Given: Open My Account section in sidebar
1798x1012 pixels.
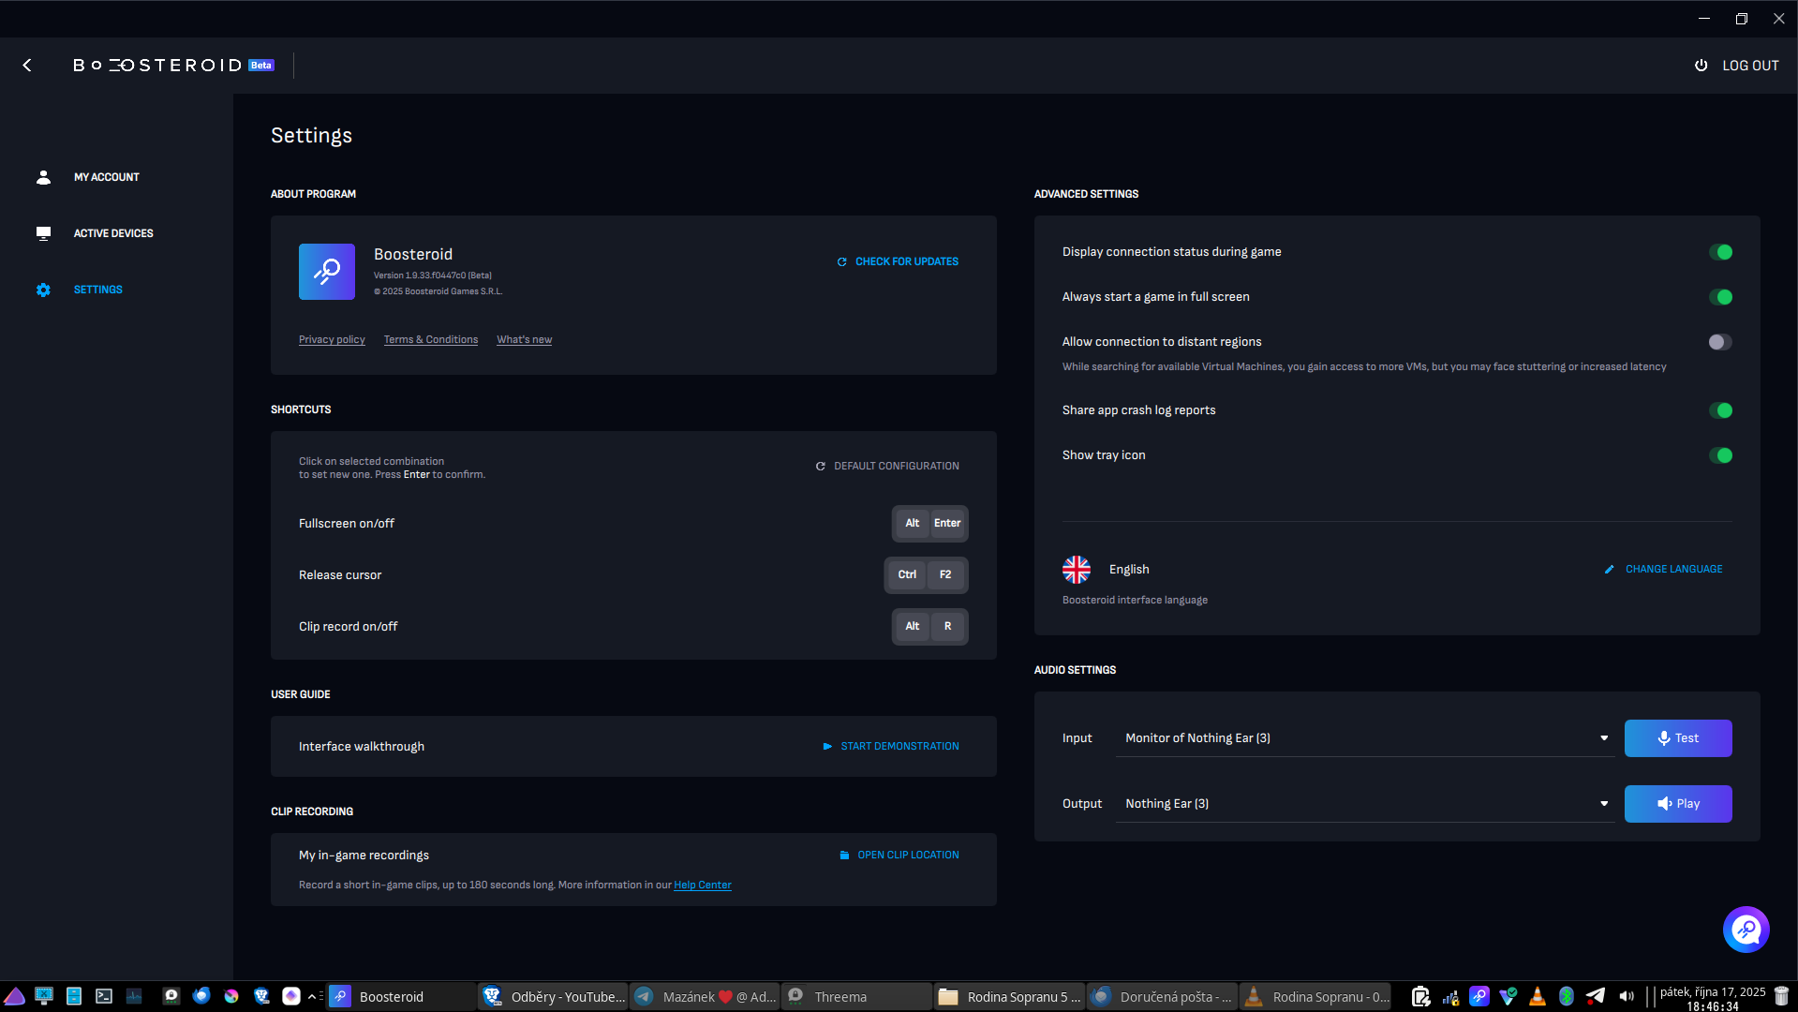Looking at the screenshot, I should 106,177.
